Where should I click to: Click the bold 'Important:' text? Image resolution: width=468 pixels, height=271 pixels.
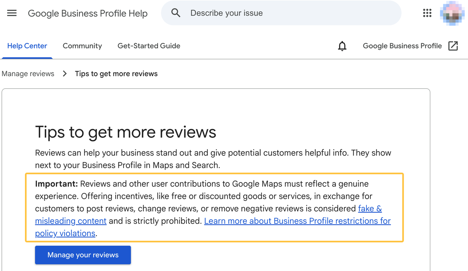56,184
